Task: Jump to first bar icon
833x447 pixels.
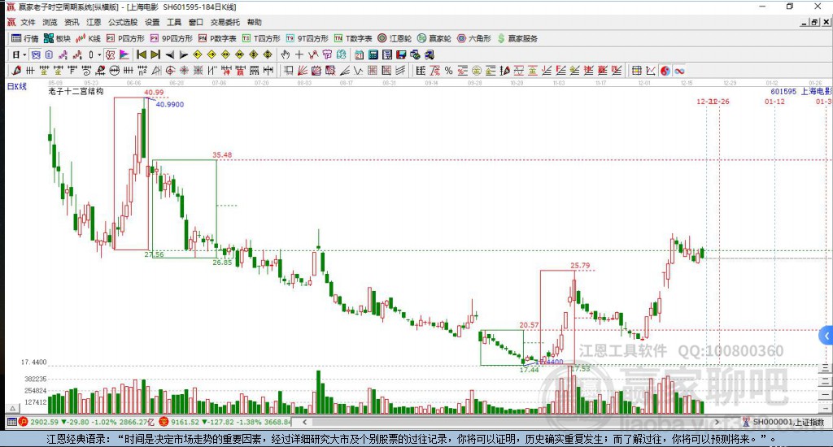Action: [x=142, y=54]
